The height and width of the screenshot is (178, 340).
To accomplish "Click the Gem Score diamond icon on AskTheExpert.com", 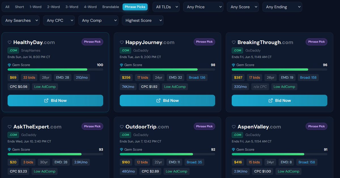I will (x=9, y=150).
